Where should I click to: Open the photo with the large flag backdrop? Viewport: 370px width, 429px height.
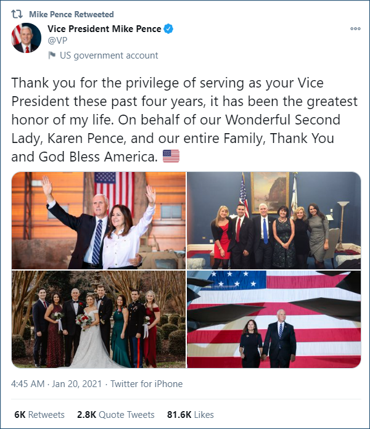[x=273, y=319]
